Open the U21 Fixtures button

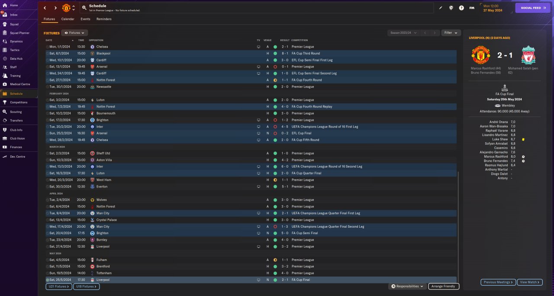tap(58, 286)
